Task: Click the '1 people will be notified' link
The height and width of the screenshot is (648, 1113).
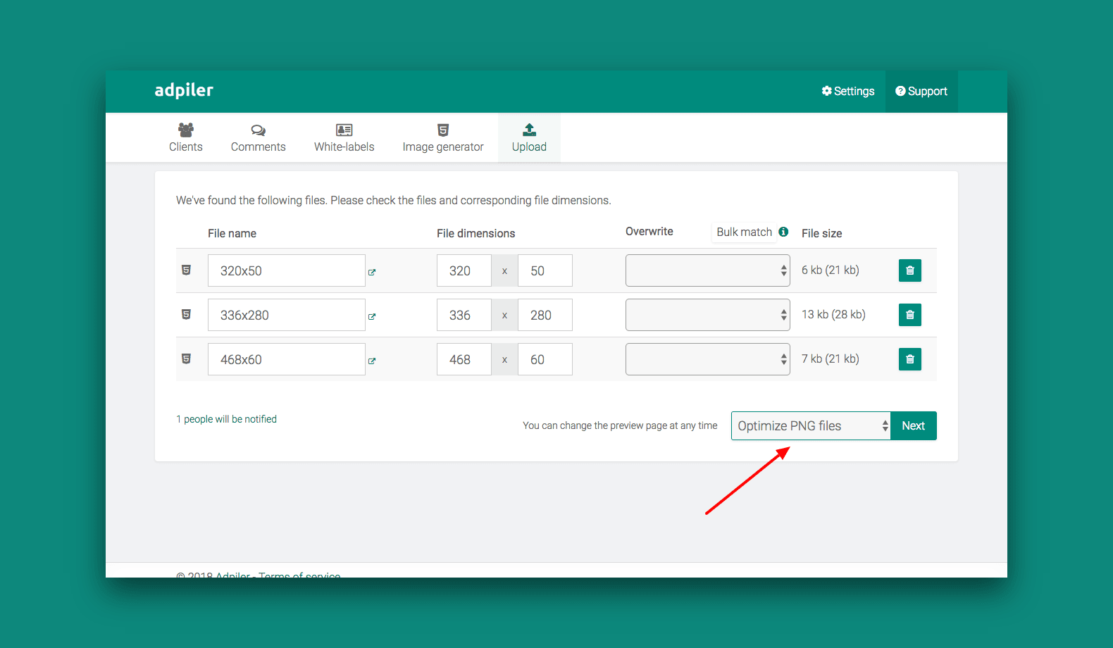Action: click(x=227, y=419)
